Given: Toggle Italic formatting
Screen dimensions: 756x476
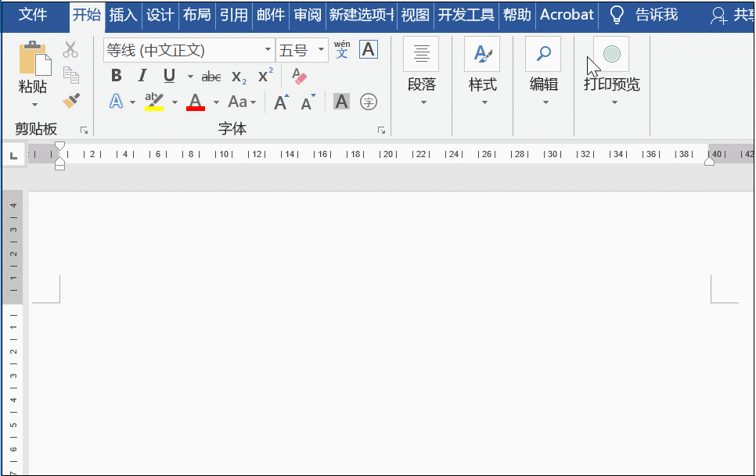Looking at the screenshot, I should pyautogui.click(x=142, y=76).
